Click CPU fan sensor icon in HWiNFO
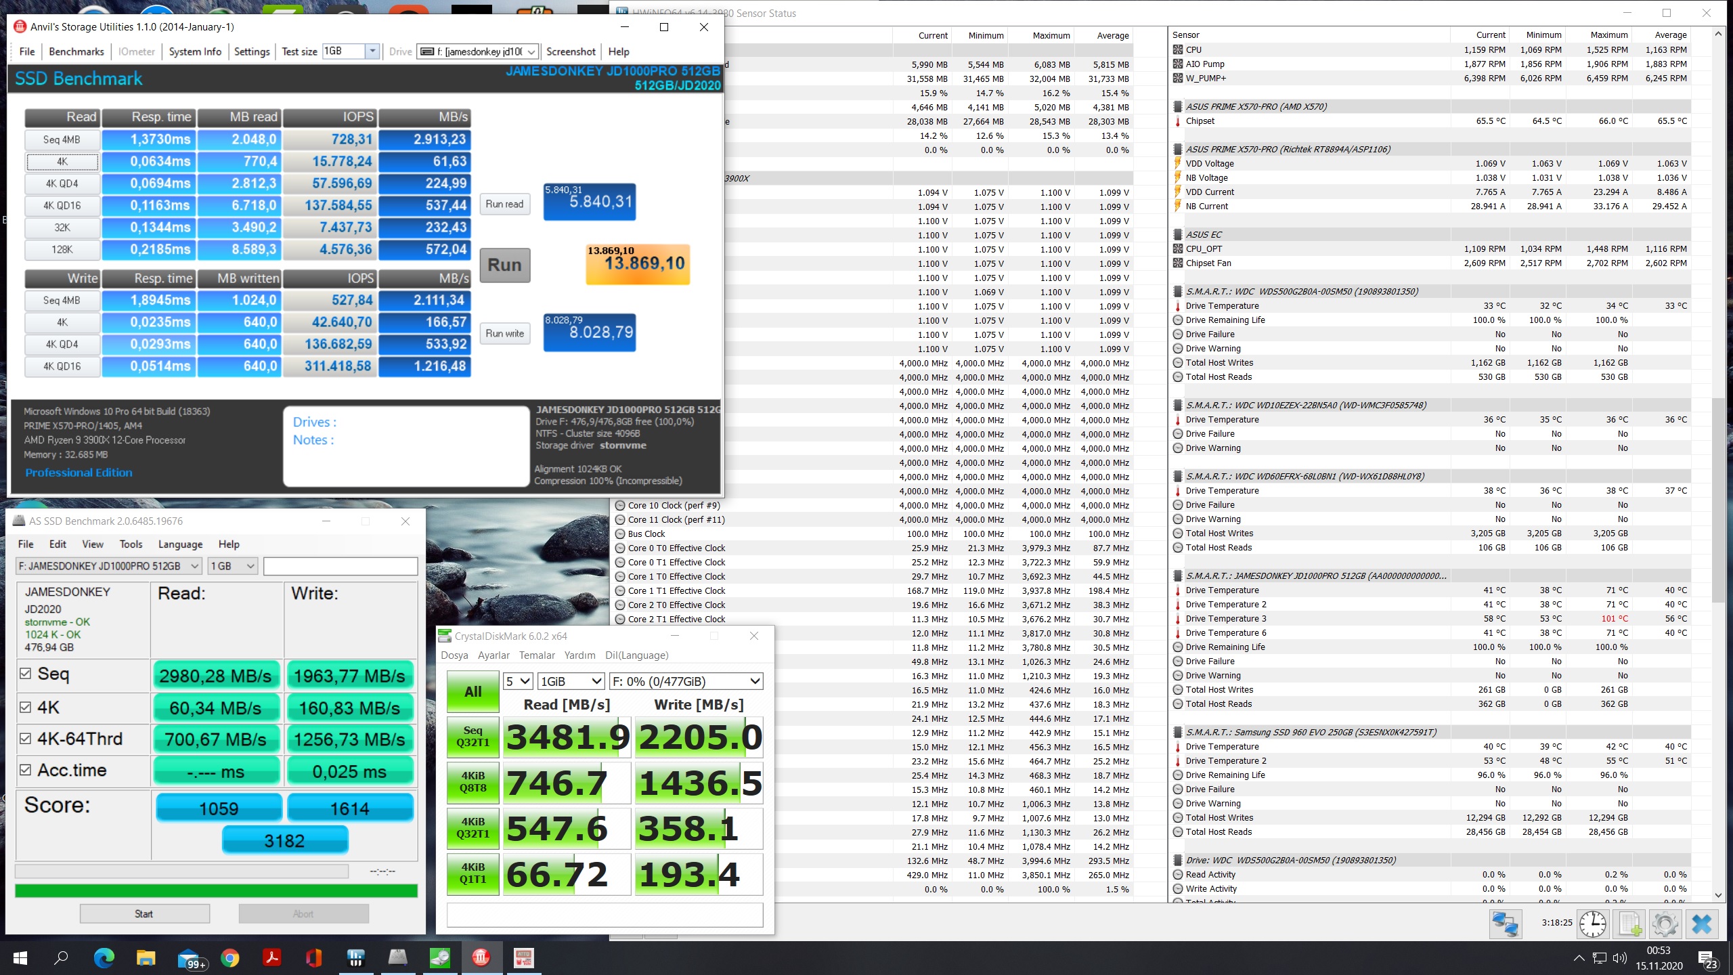 coord(1178,49)
